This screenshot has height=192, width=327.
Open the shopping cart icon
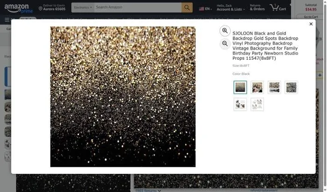[277, 7]
